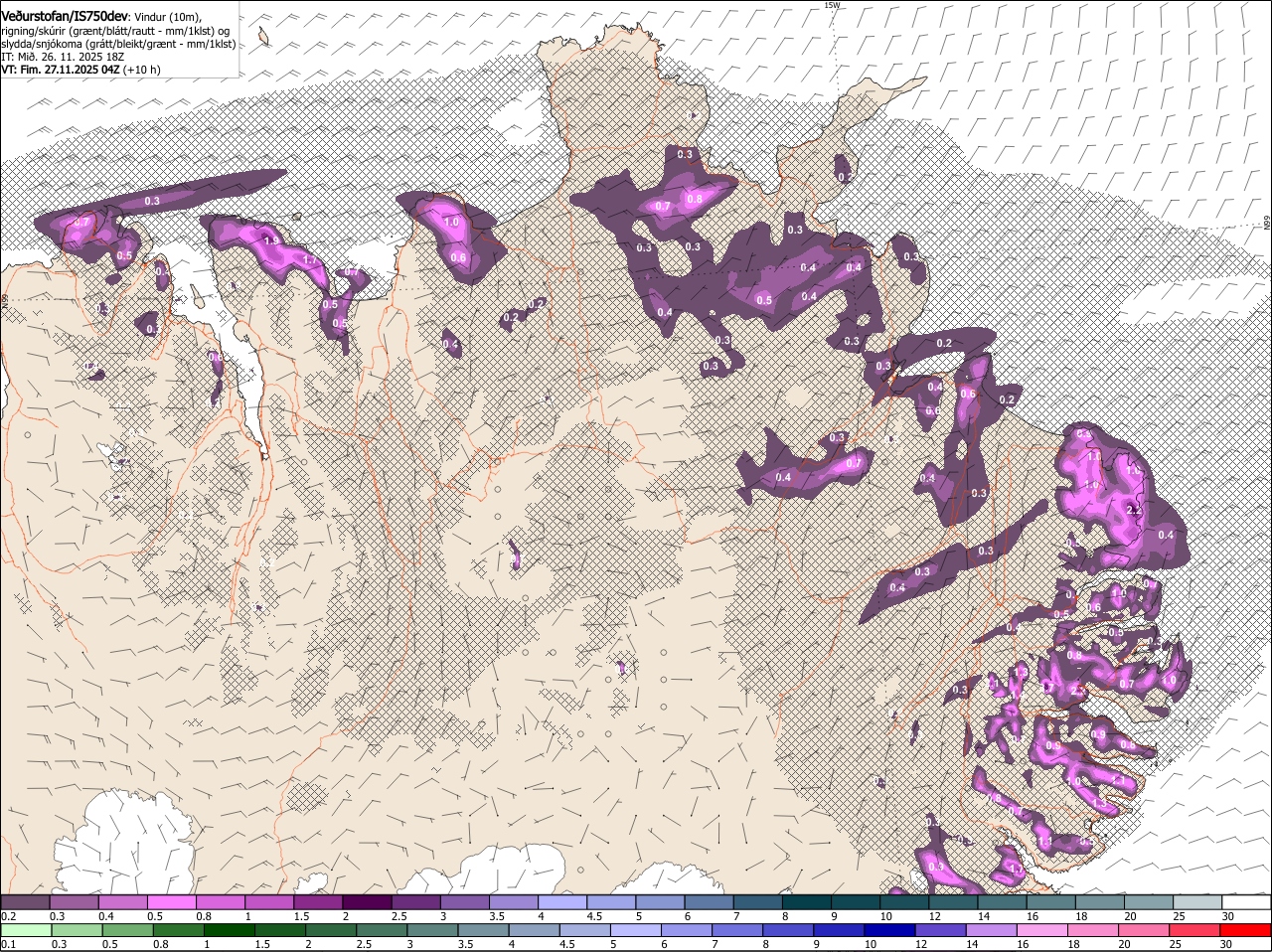Click lower scale swatch between 0.5 and 0.8

[x=127, y=930]
